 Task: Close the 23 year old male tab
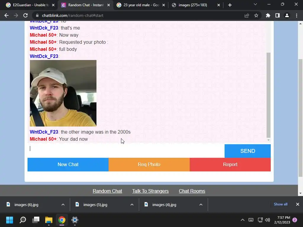point(164,5)
